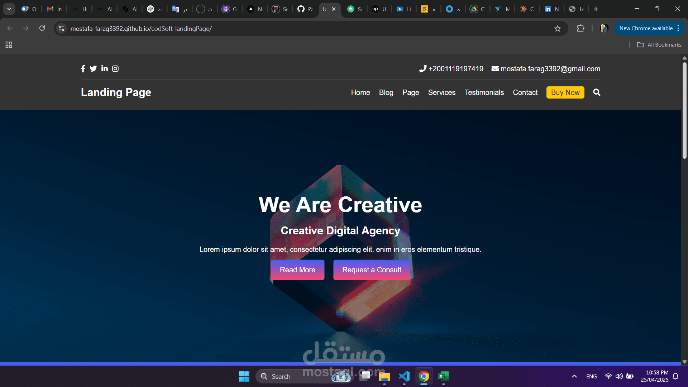Launch Visual Studio Code from the taskbar
The height and width of the screenshot is (387, 688).
click(404, 376)
